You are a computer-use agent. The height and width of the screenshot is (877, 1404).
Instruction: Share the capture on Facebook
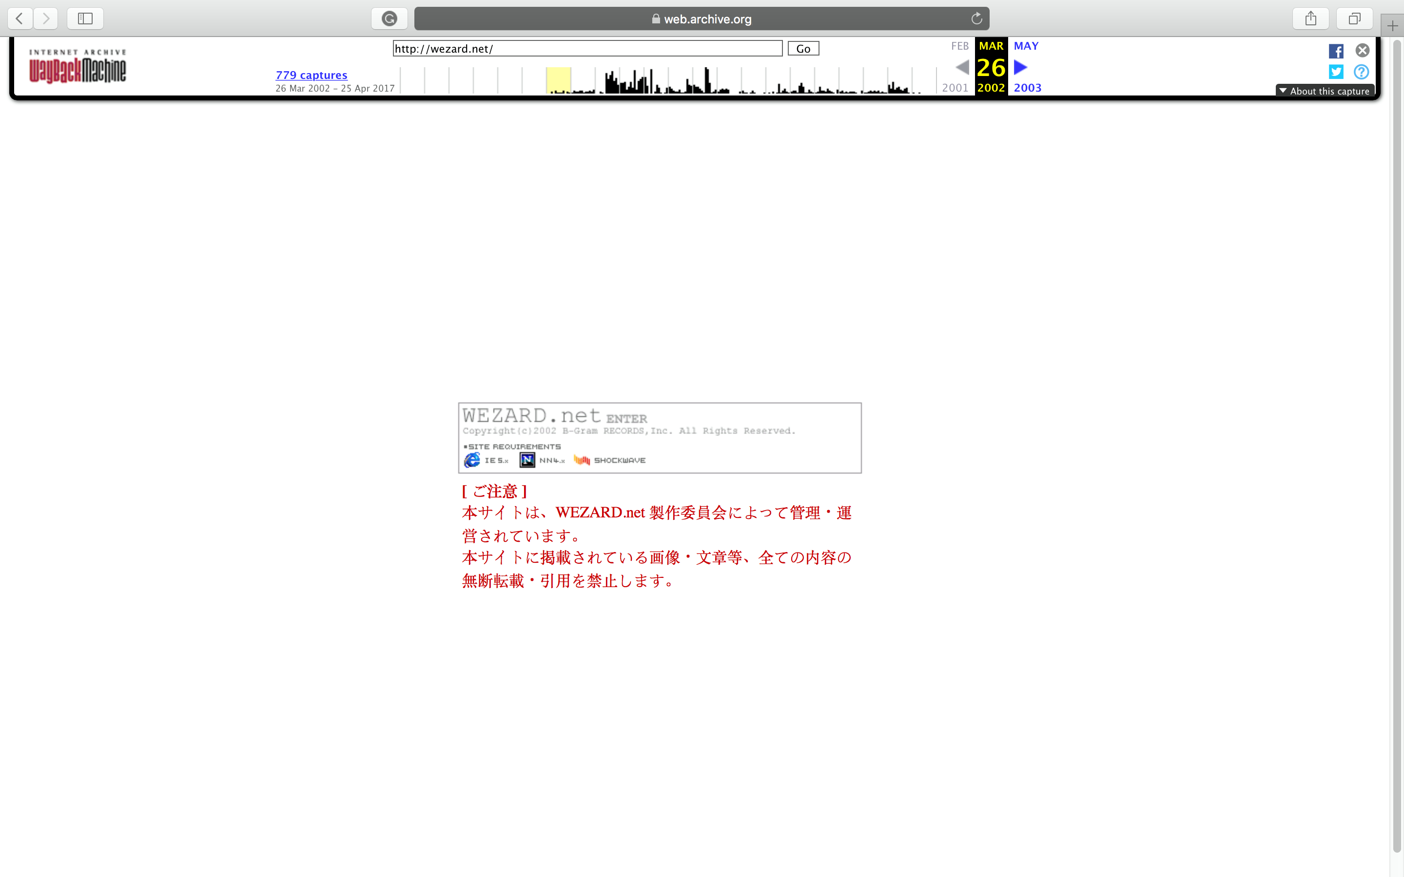pos(1336,51)
